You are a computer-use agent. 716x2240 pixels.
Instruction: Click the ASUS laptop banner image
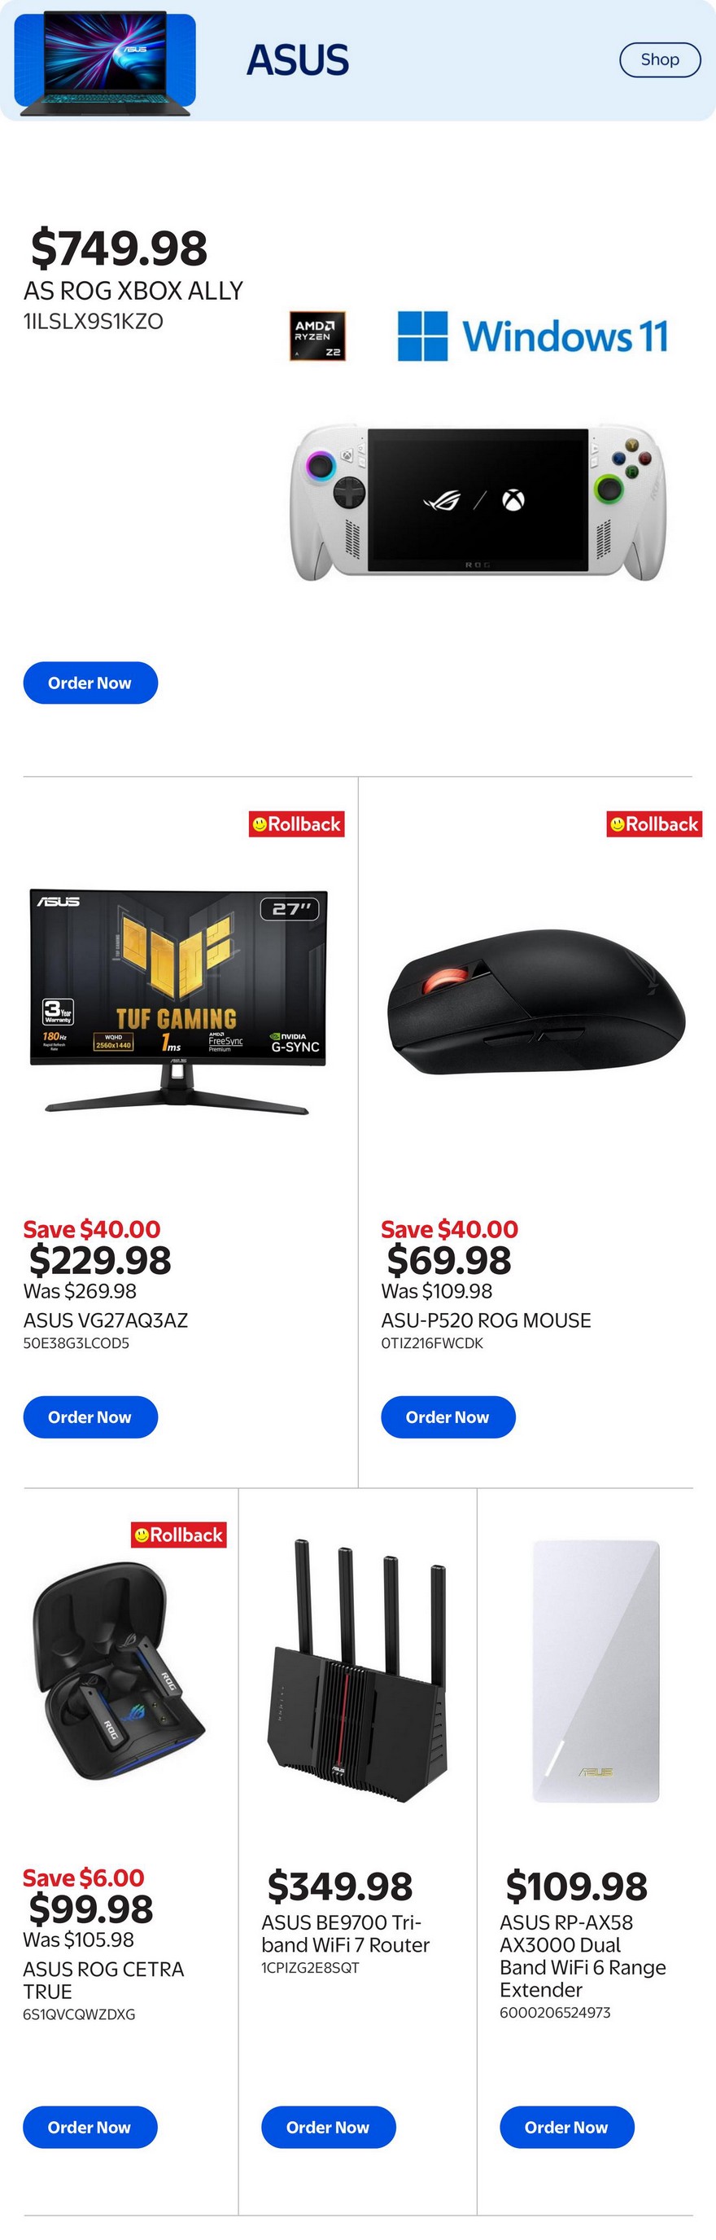tap(105, 61)
